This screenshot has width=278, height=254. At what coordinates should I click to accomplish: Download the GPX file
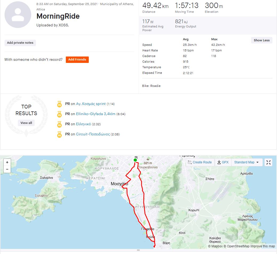pos(223,162)
